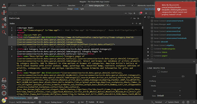Open the Sizes Default dropdown
The image size is (197, 104).
point(169,96)
